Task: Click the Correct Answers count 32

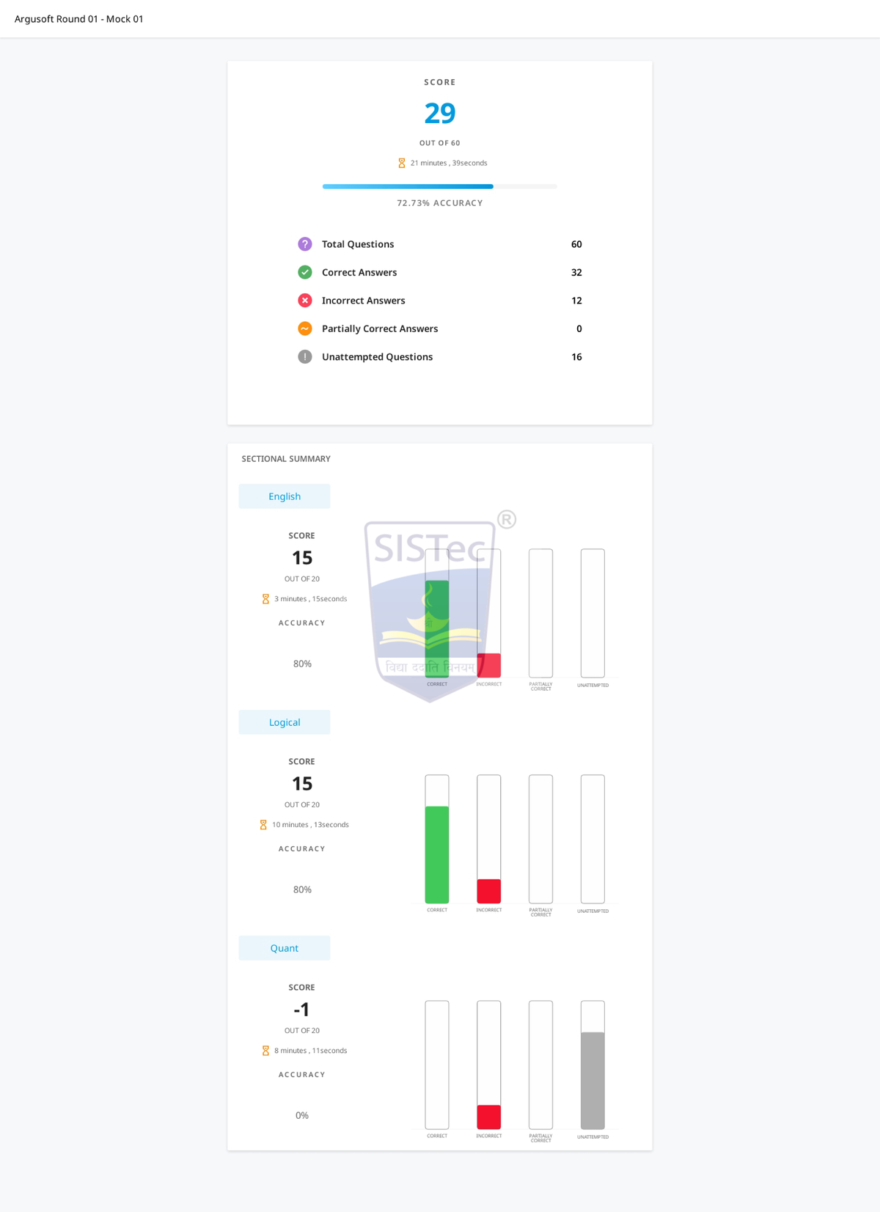Action: pos(576,272)
